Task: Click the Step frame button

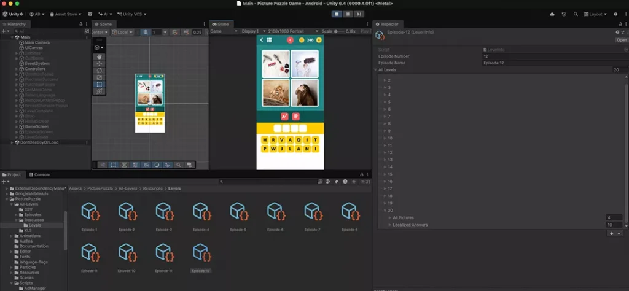Action: [x=359, y=14]
